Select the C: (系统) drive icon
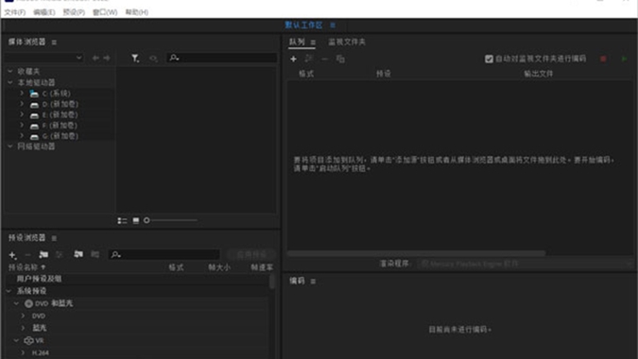The width and height of the screenshot is (638, 359). [34, 94]
